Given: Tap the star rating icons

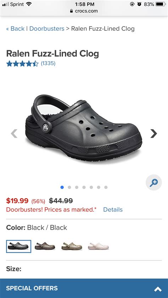Looking at the screenshot, I should 22,63.
